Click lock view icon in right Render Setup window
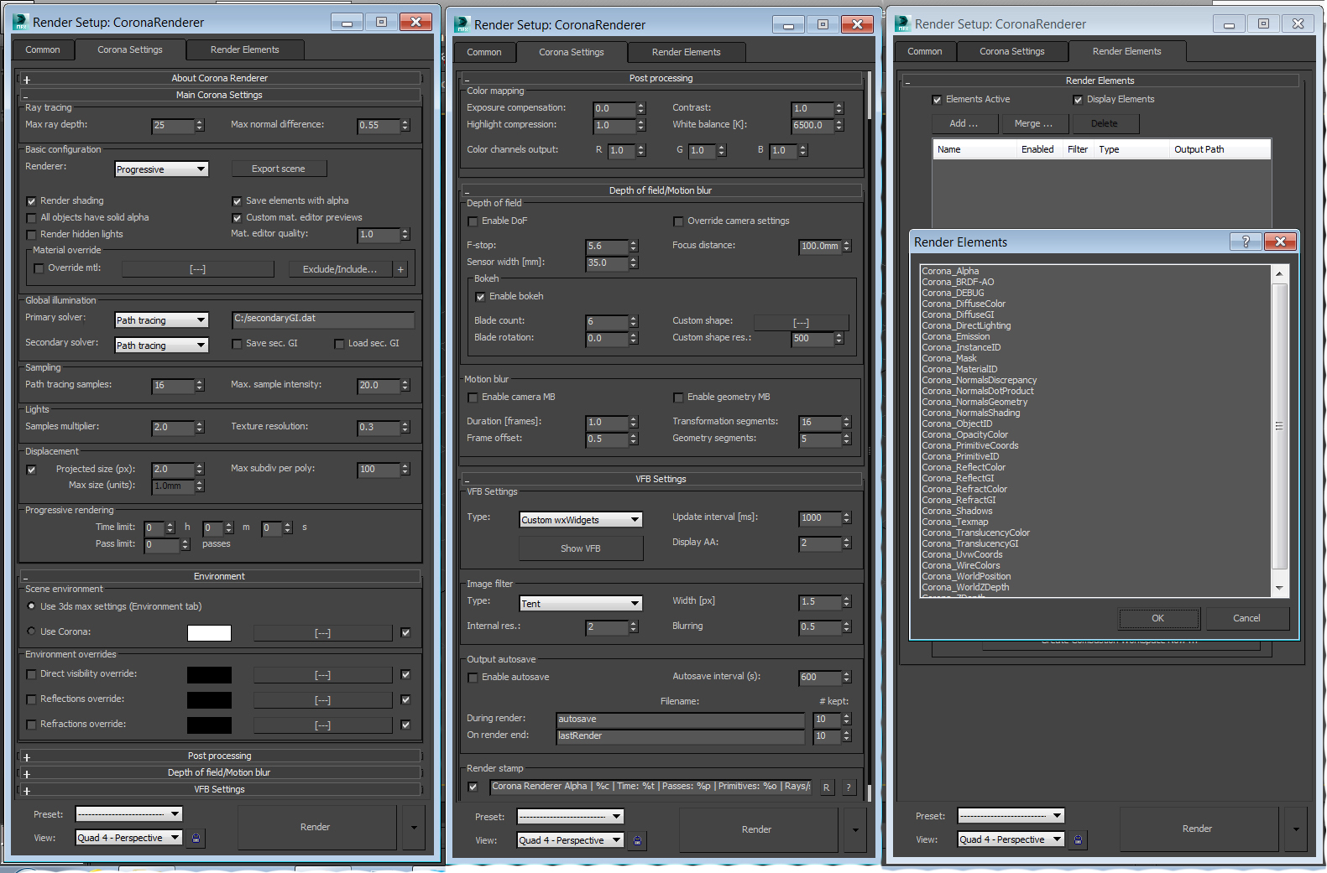 tap(1078, 839)
